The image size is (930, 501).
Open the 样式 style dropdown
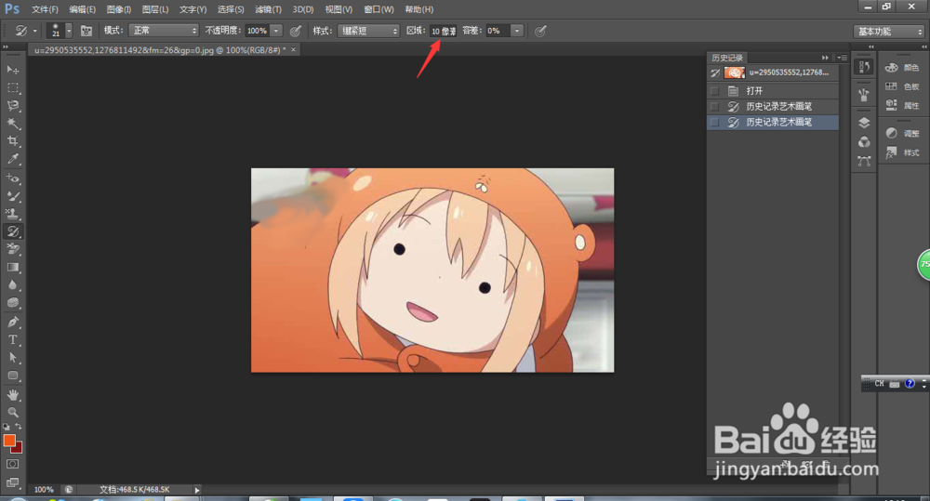368,31
